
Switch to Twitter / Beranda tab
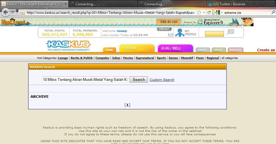(x=241, y=4)
